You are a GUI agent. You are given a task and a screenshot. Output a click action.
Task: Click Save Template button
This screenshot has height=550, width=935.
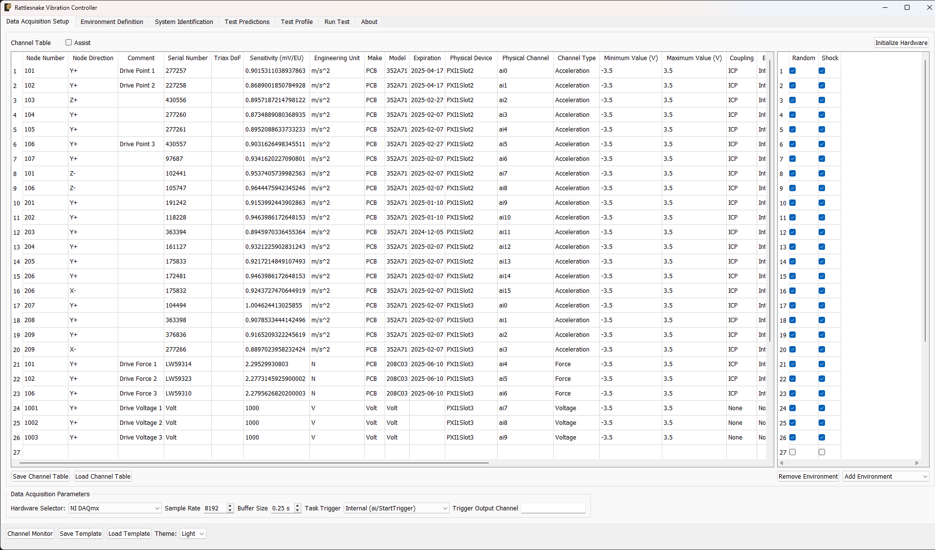(81, 533)
